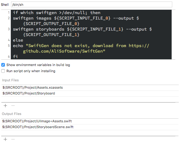Remove output file with minus icon
Screen dimensions: 179x144
click(13, 139)
